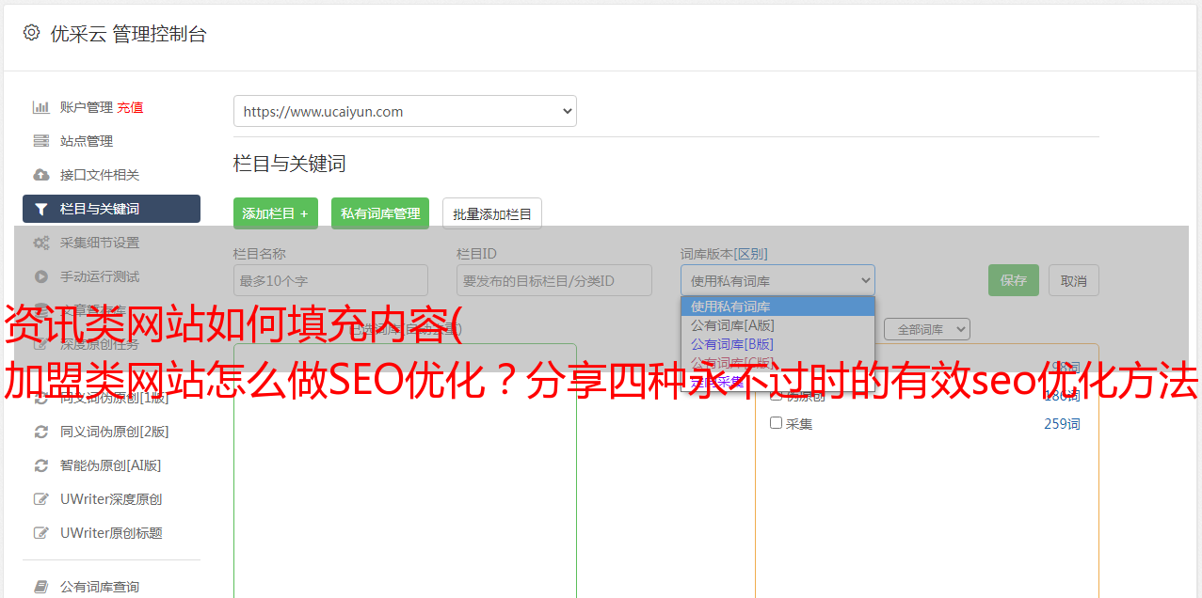Focus the 栏目名称 input field
This screenshot has height=598, width=1202.
pyautogui.click(x=330, y=280)
